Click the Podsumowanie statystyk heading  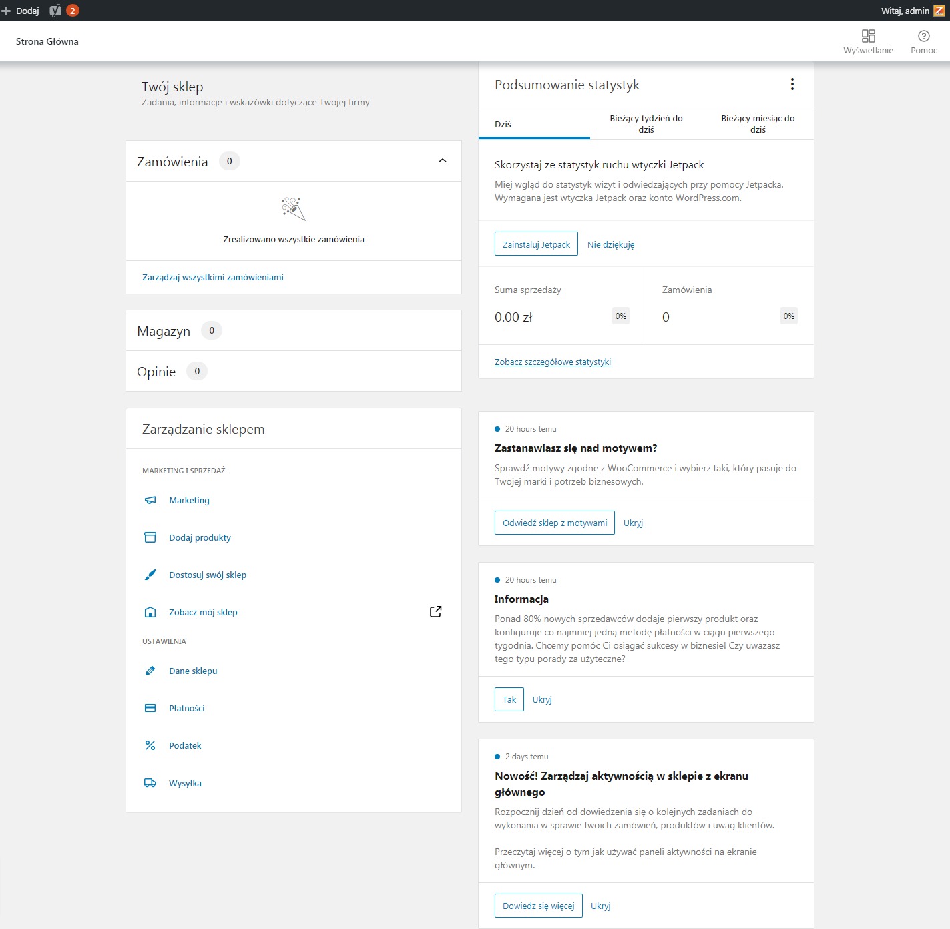(x=567, y=85)
